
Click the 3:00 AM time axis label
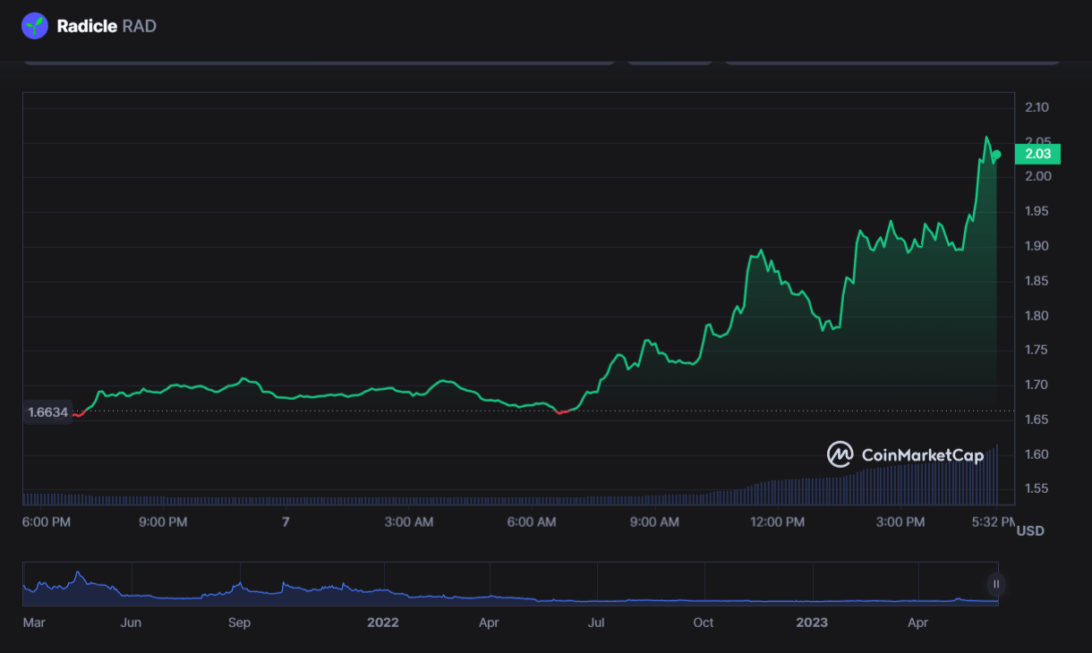[410, 522]
